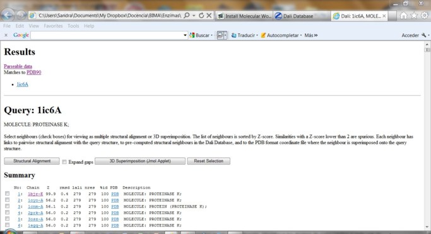Open Favorites with the star icon
This screenshot has width=431, height=234.
(414, 16)
